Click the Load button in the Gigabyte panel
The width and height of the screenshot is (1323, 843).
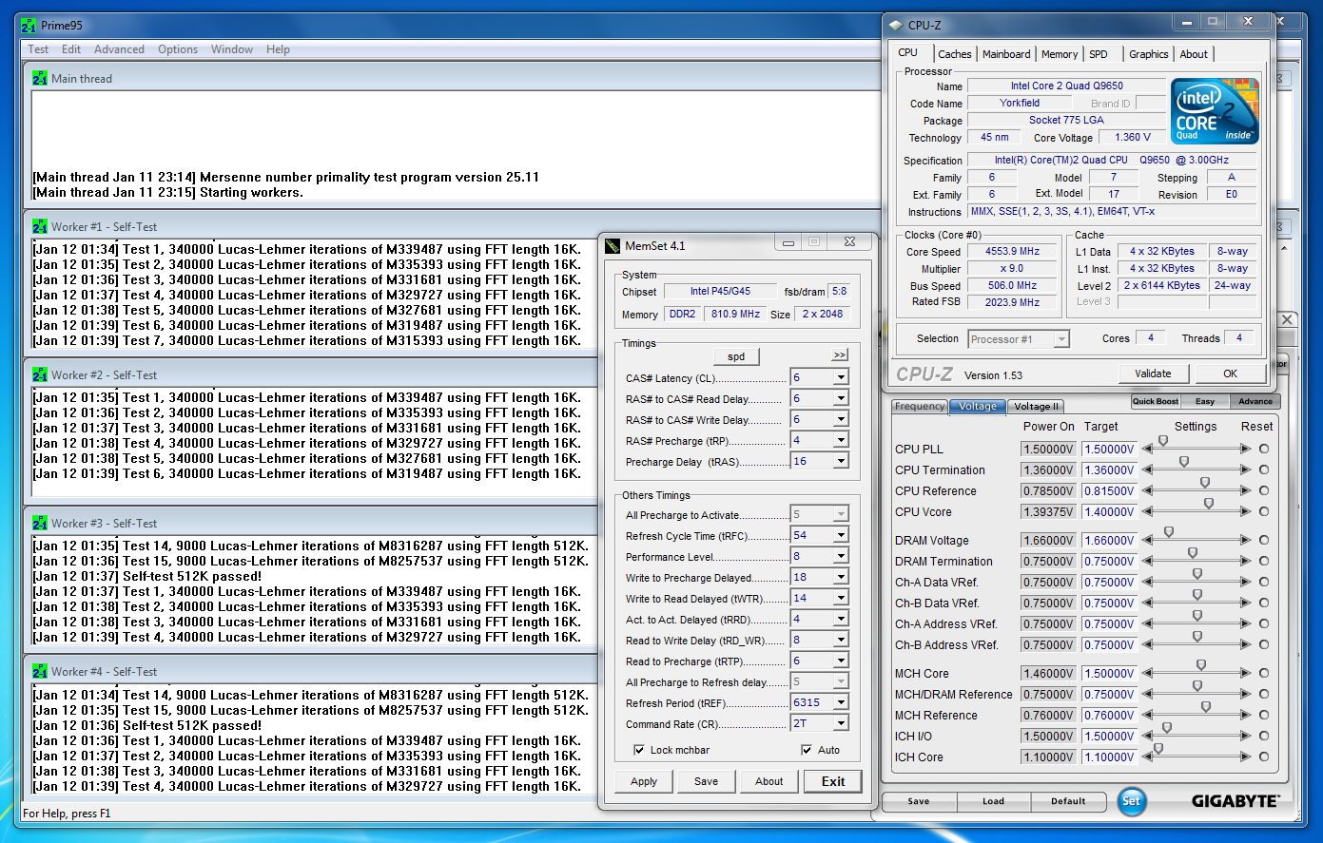(x=993, y=801)
